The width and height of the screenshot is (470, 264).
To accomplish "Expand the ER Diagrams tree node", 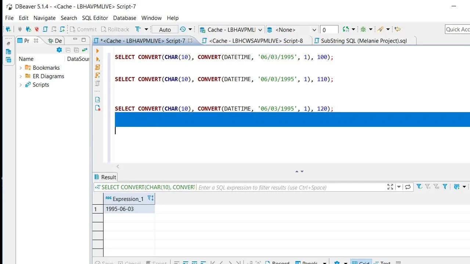I will (21, 76).
